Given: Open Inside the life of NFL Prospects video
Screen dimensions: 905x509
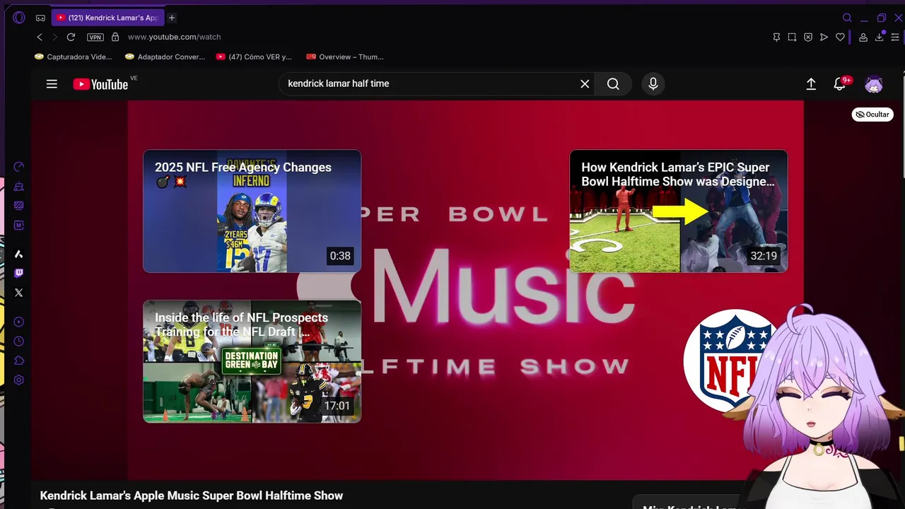Looking at the screenshot, I should (x=252, y=361).
